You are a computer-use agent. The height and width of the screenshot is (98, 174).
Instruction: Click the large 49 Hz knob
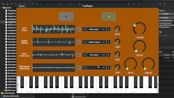130,64
